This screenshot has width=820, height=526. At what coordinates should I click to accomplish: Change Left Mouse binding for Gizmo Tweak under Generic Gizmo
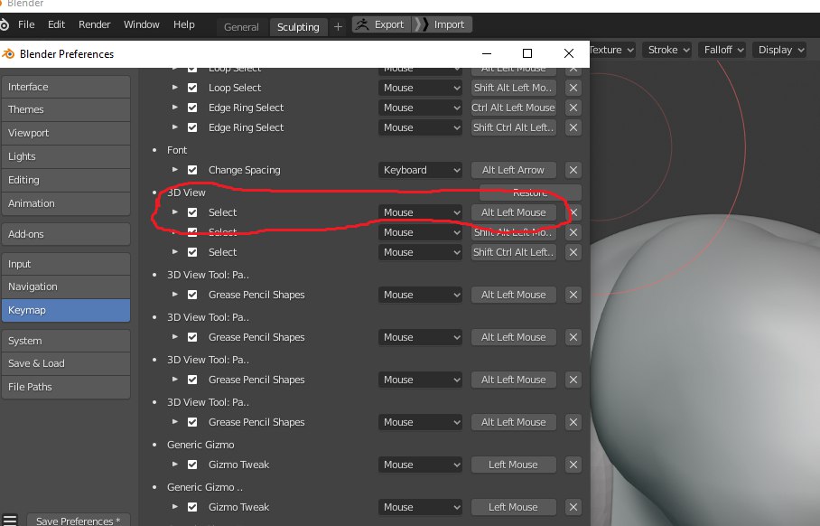coord(514,465)
